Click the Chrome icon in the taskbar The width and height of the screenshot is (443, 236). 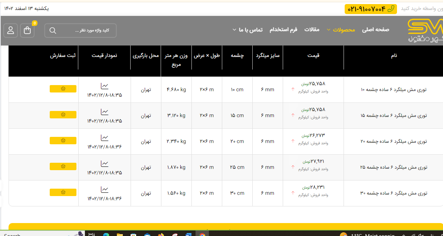click(x=202, y=234)
